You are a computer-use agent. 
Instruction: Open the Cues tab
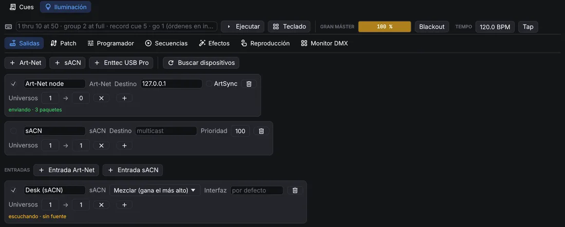21,7
